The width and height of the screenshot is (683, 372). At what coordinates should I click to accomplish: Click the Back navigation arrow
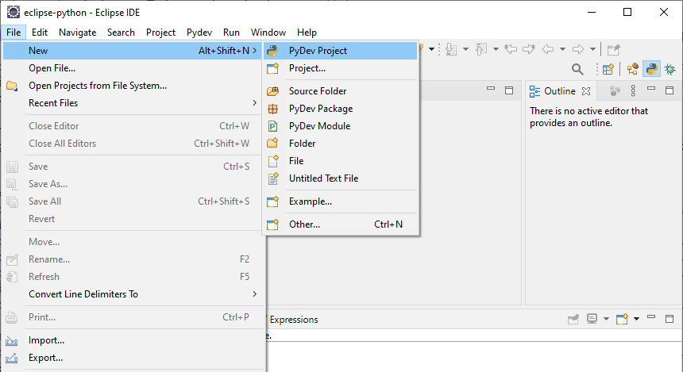coord(548,49)
